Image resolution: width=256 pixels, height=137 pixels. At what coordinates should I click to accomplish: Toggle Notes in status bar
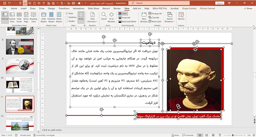(x=175, y=135)
